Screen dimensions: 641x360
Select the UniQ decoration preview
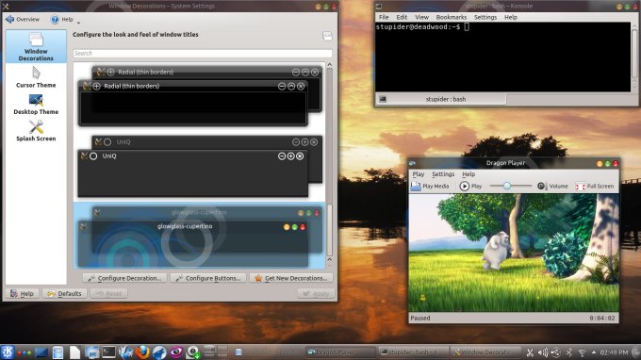pyautogui.click(x=200, y=166)
